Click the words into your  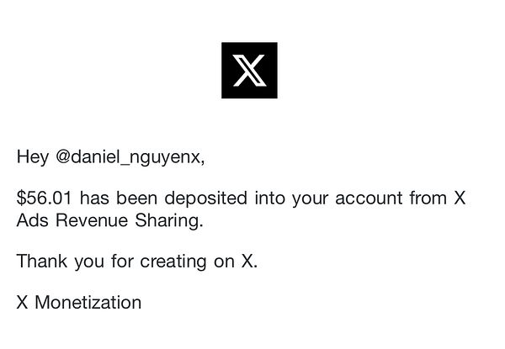click(291, 198)
